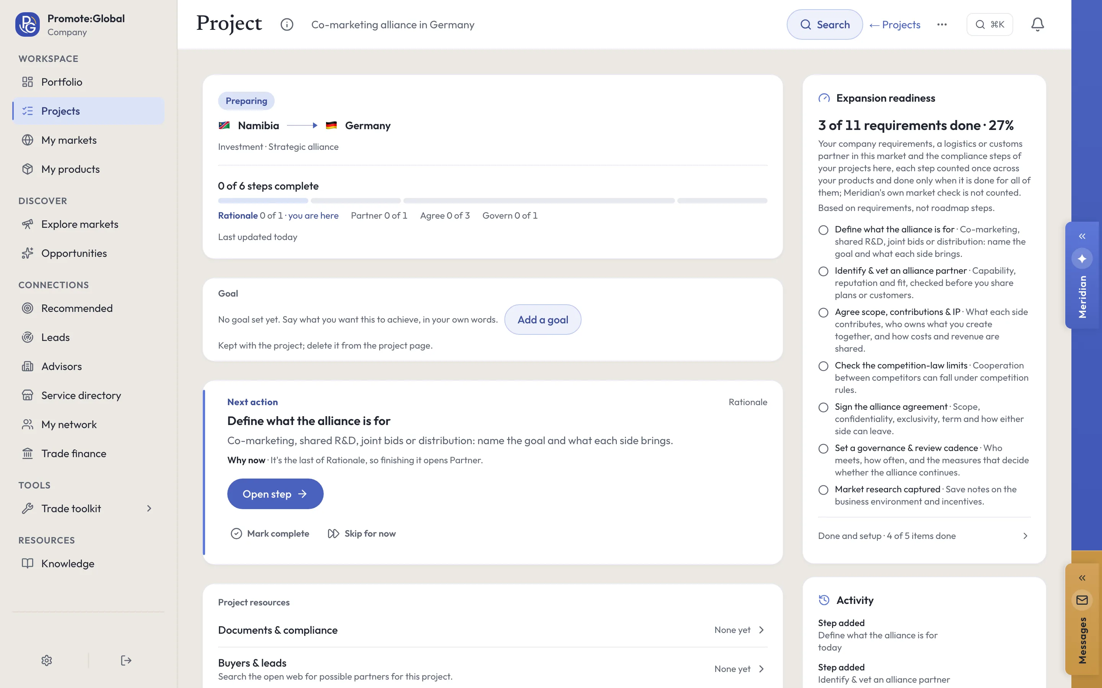
Task: Open My markets page
Action: click(x=88, y=140)
